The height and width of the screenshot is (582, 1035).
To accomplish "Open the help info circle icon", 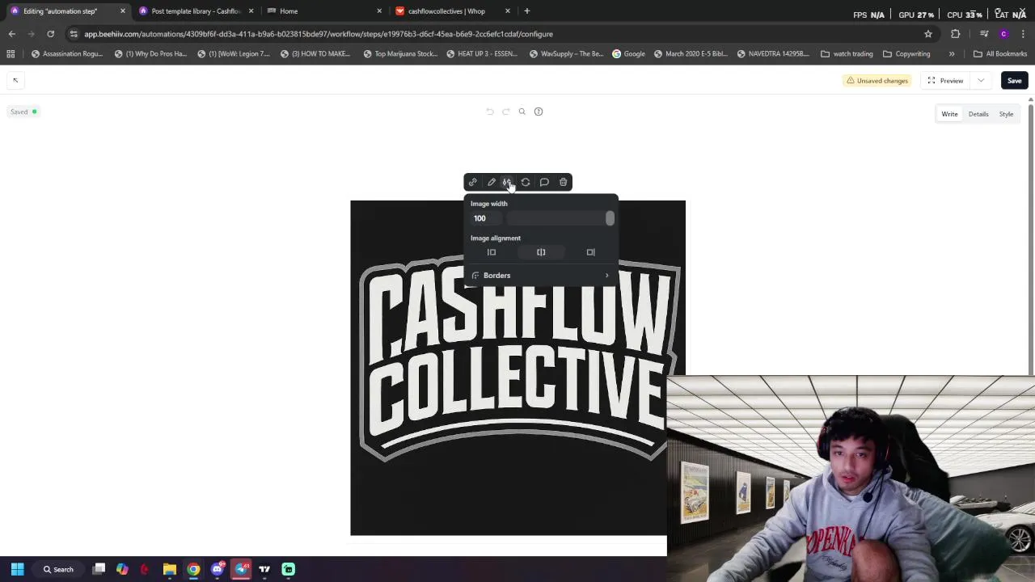I will point(539,112).
